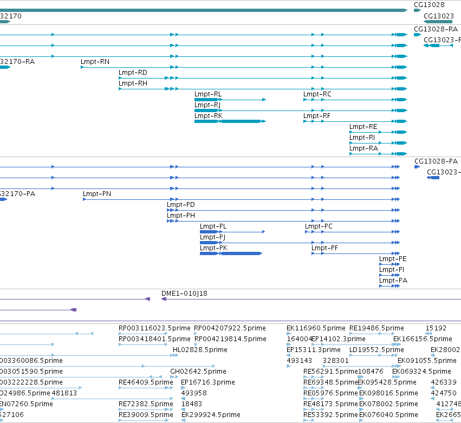The image size is (461, 423).
Task: Click the Lmpt-PK protein label
Action: click(x=214, y=248)
